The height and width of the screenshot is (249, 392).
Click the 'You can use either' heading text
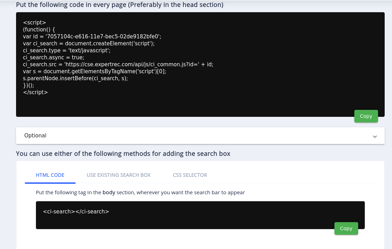pos(123,153)
